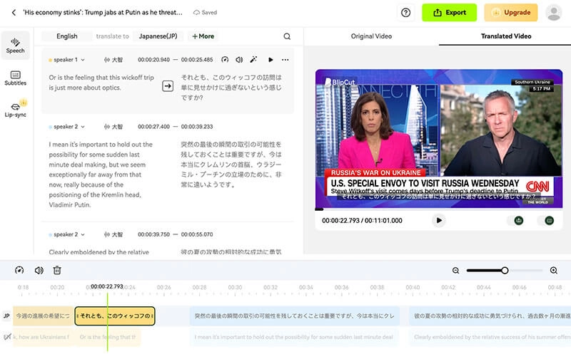Click the Saved cloud status

pyautogui.click(x=205, y=12)
